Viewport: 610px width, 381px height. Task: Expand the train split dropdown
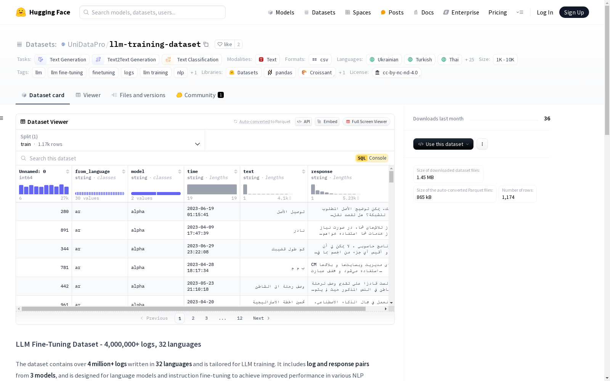(x=111, y=140)
